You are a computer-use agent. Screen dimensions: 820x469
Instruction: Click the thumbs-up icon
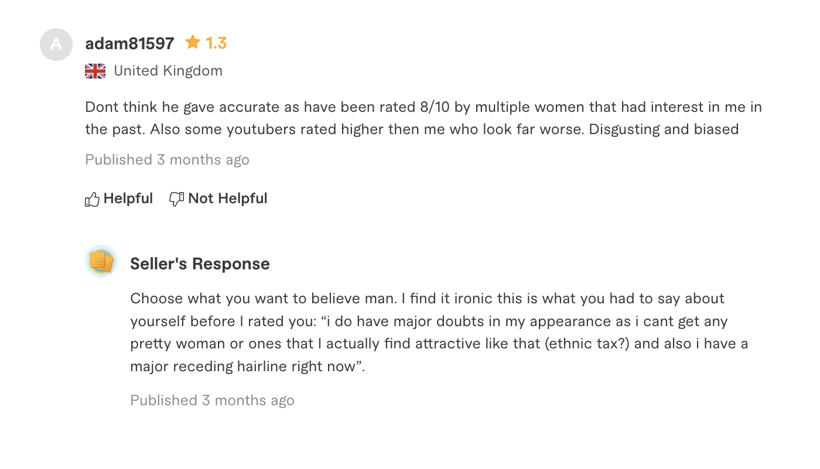92,200
